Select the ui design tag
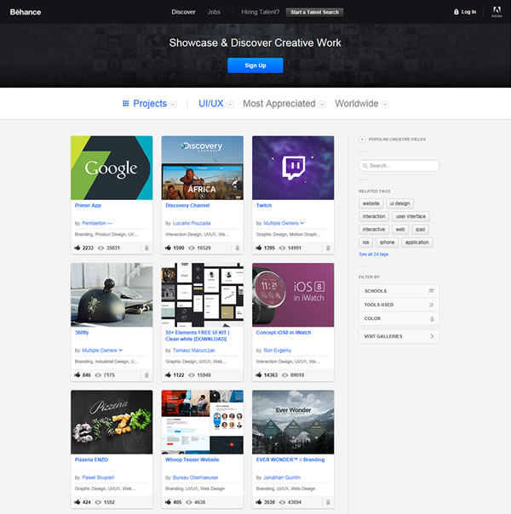 coord(399,203)
